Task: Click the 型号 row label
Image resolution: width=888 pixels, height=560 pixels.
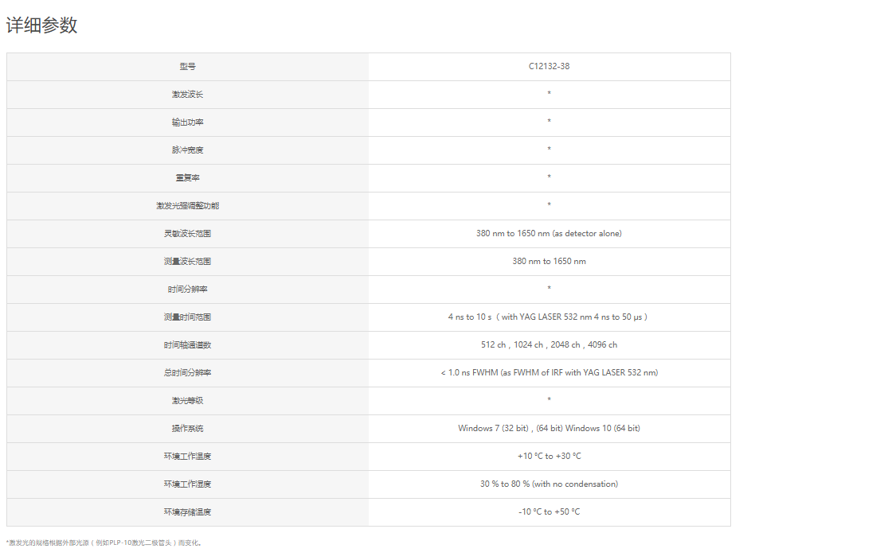Action: 187,66
